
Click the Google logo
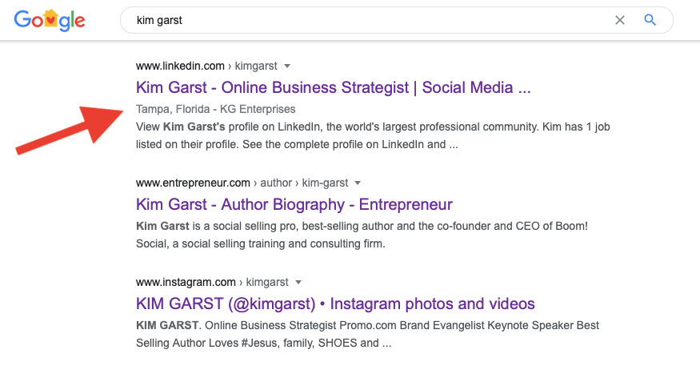50,20
